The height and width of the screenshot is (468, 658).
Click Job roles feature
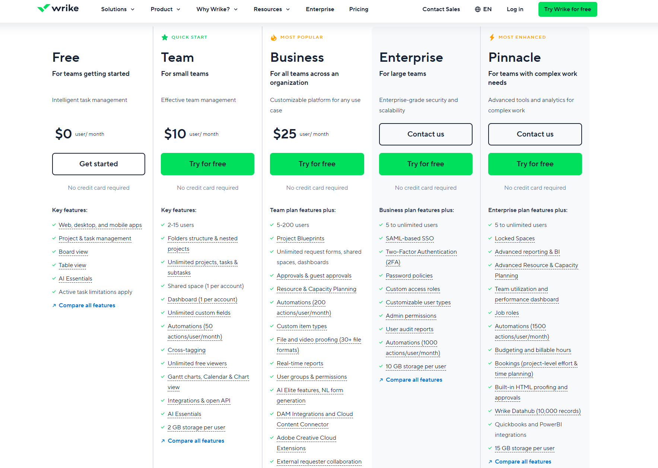[507, 313]
